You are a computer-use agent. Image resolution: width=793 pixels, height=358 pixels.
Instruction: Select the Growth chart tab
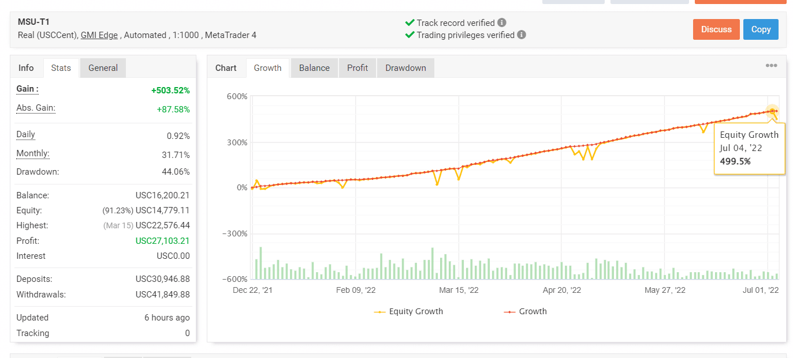[x=267, y=68]
